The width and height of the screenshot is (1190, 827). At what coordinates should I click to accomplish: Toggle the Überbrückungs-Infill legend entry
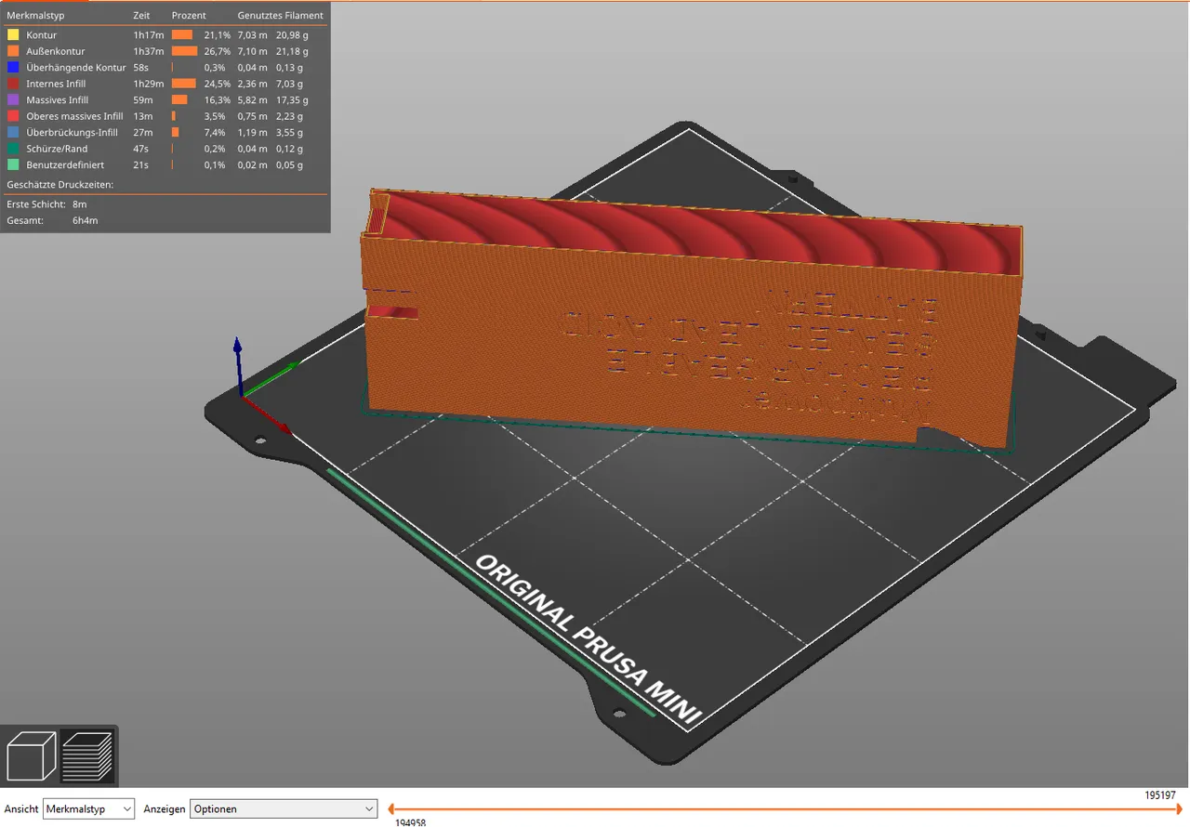(x=72, y=133)
